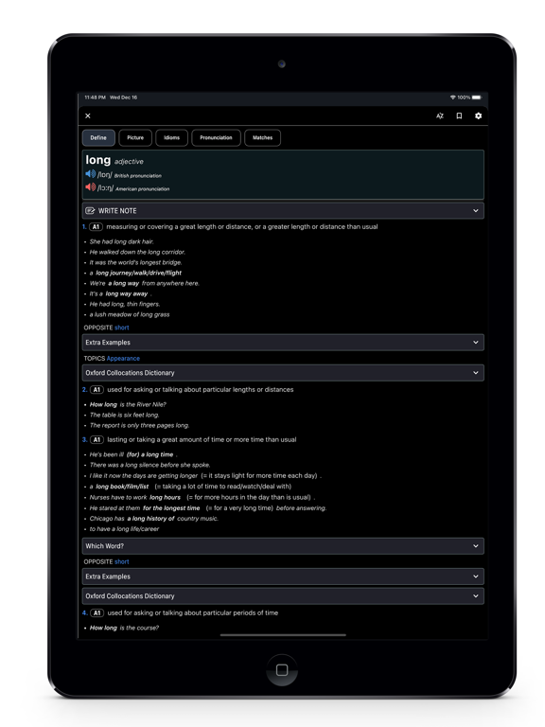
Task: Tap 'It was the world's longest bridge.'
Action: click(x=136, y=262)
